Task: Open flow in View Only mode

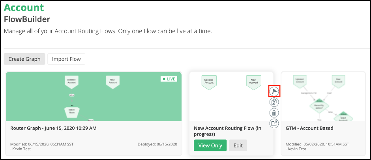Action: (x=210, y=145)
